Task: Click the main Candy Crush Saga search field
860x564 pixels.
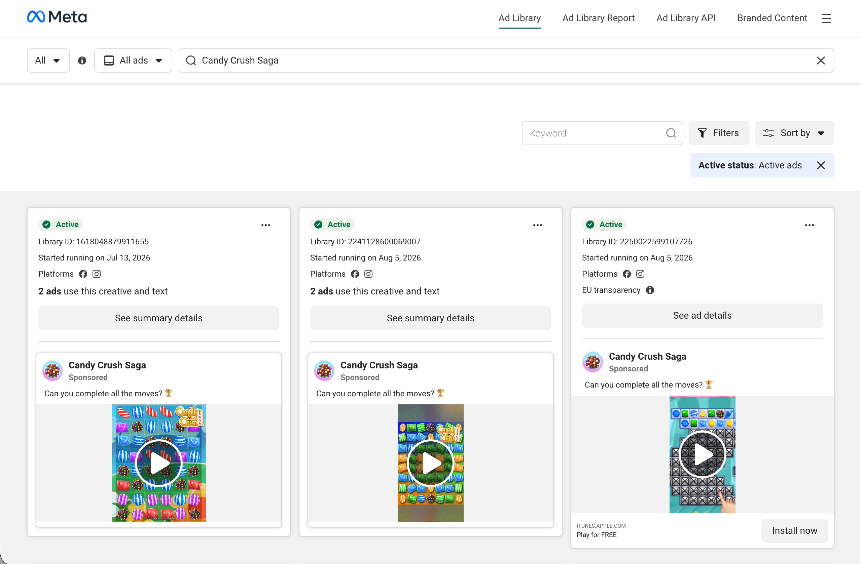Action: click(505, 60)
